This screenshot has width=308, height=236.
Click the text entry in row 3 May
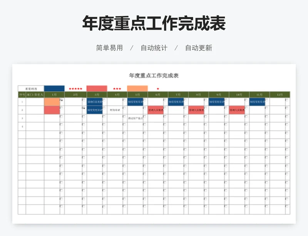click(136, 118)
